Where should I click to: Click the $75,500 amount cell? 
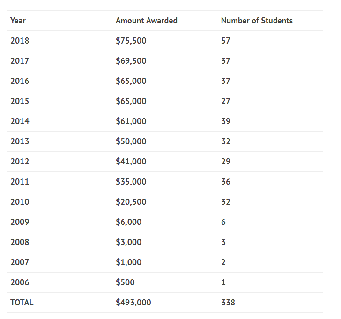tap(131, 41)
